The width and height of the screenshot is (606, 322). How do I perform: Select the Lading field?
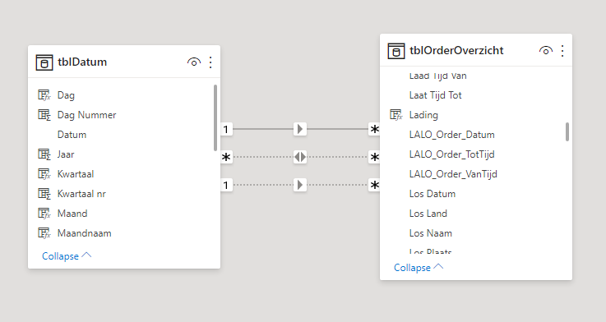coord(423,115)
